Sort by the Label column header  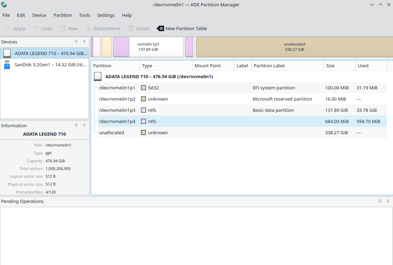243,66
